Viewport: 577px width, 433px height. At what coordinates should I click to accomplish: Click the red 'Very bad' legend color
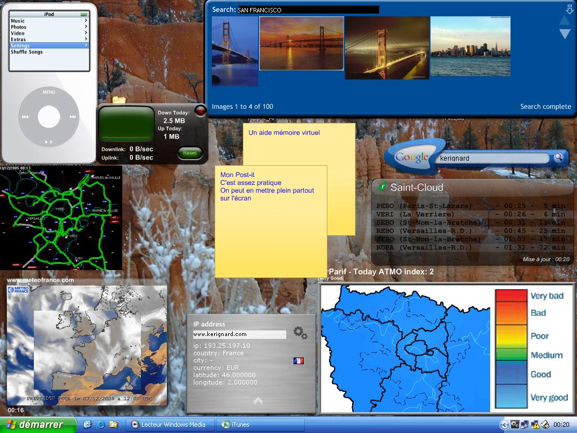511,296
